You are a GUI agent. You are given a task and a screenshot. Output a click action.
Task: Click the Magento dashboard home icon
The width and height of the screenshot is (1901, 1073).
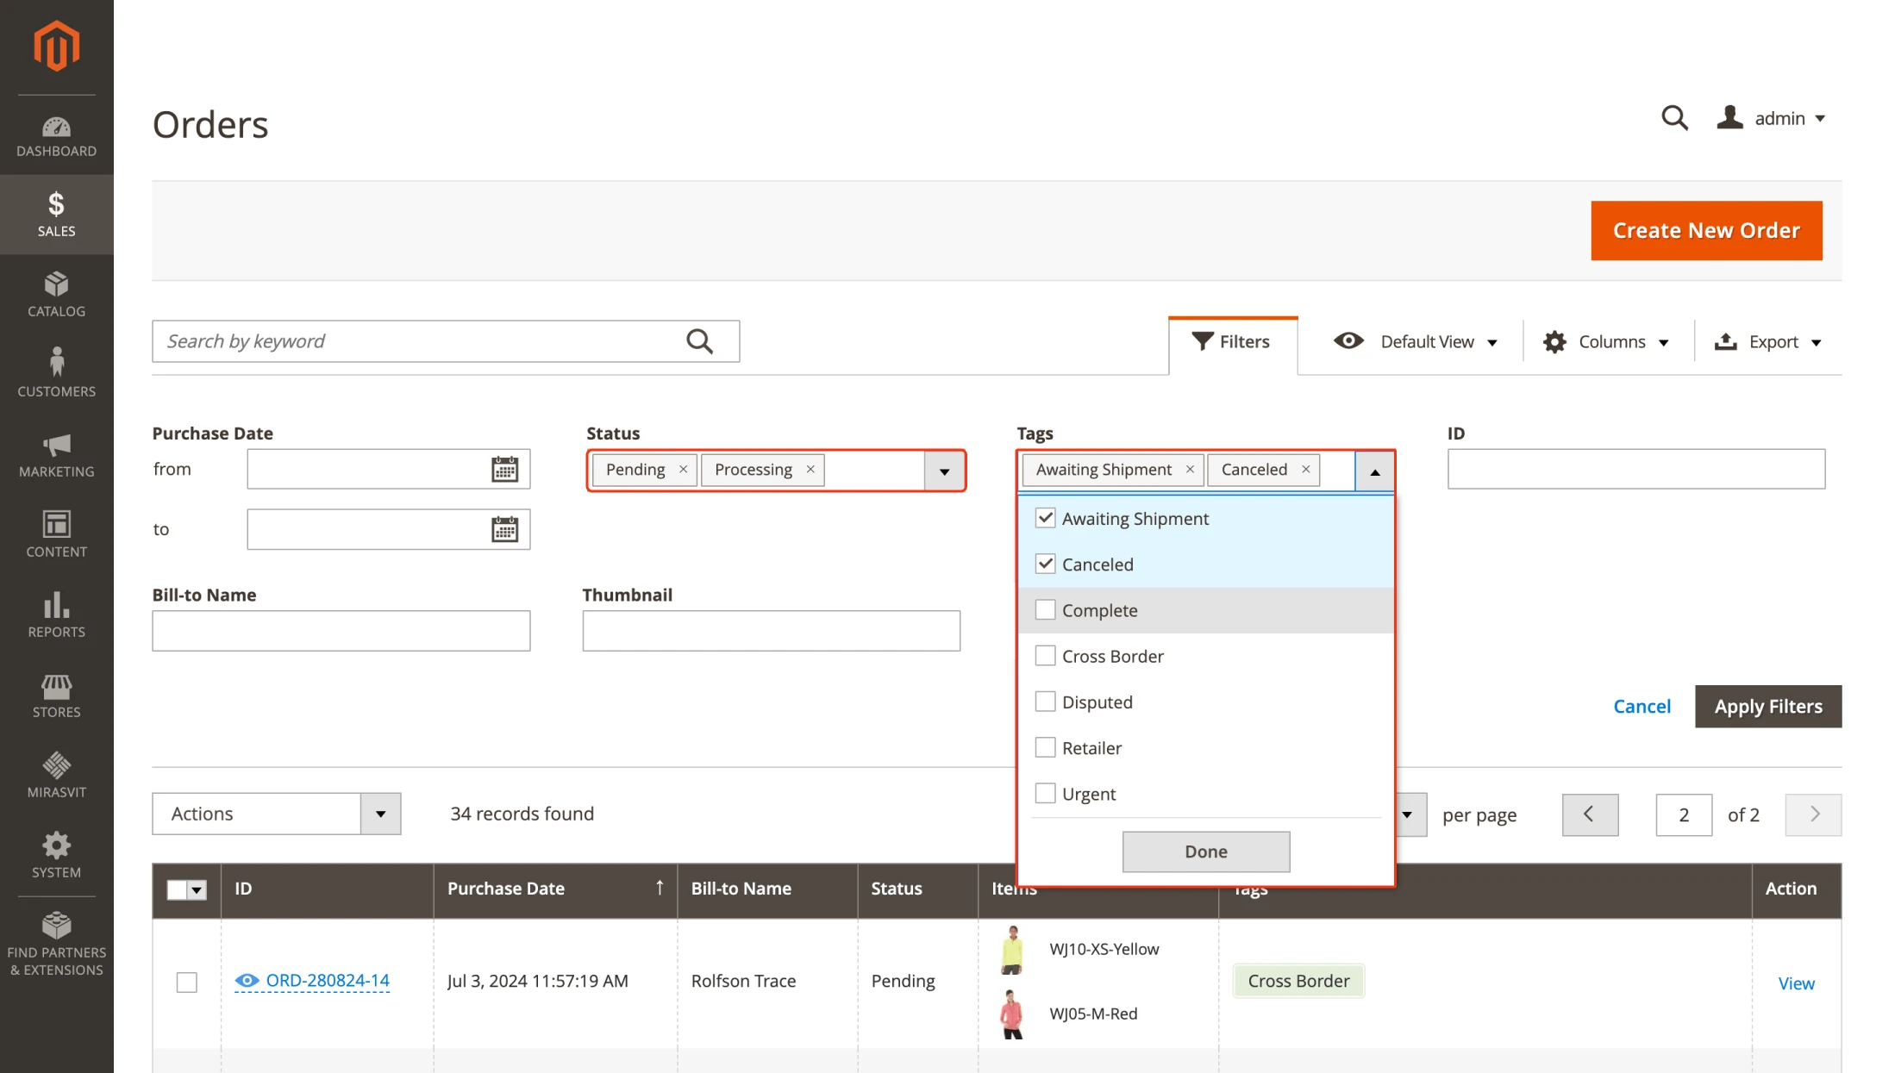click(55, 46)
